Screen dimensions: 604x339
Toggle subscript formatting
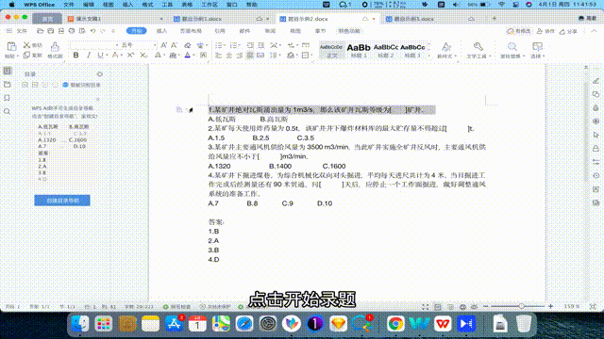[143, 56]
